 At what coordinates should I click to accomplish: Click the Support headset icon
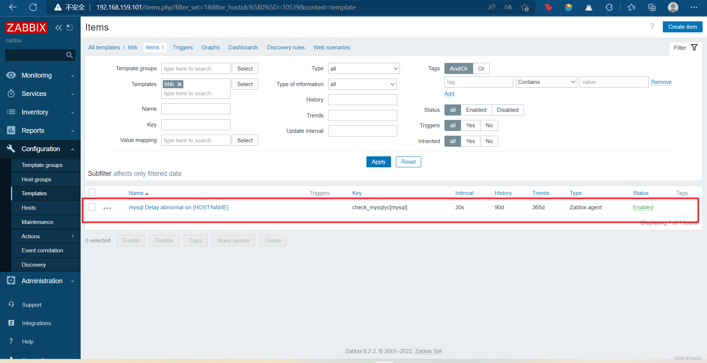click(11, 305)
